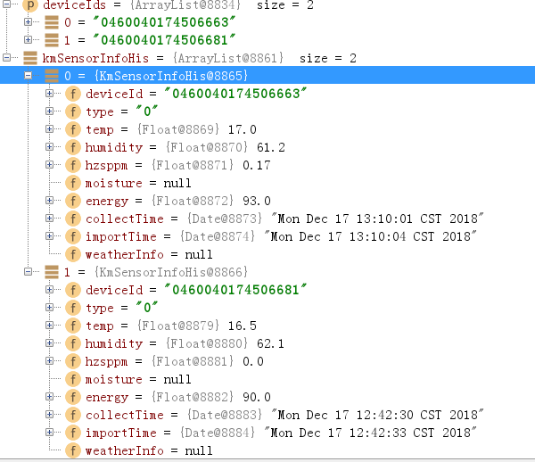
Task: Expand humidity Float@8880 field
Action: [49, 342]
